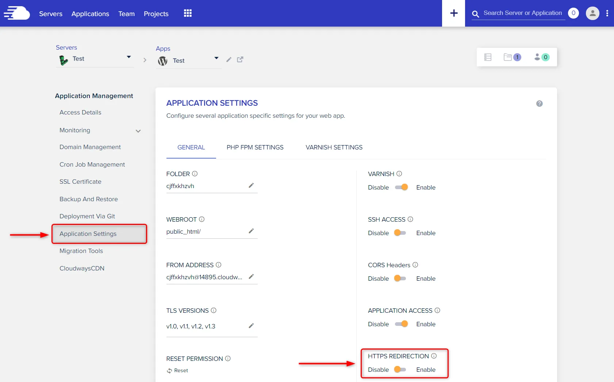Open SSL Certificate in sidebar
The width and height of the screenshot is (614, 382).
click(x=80, y=182)
